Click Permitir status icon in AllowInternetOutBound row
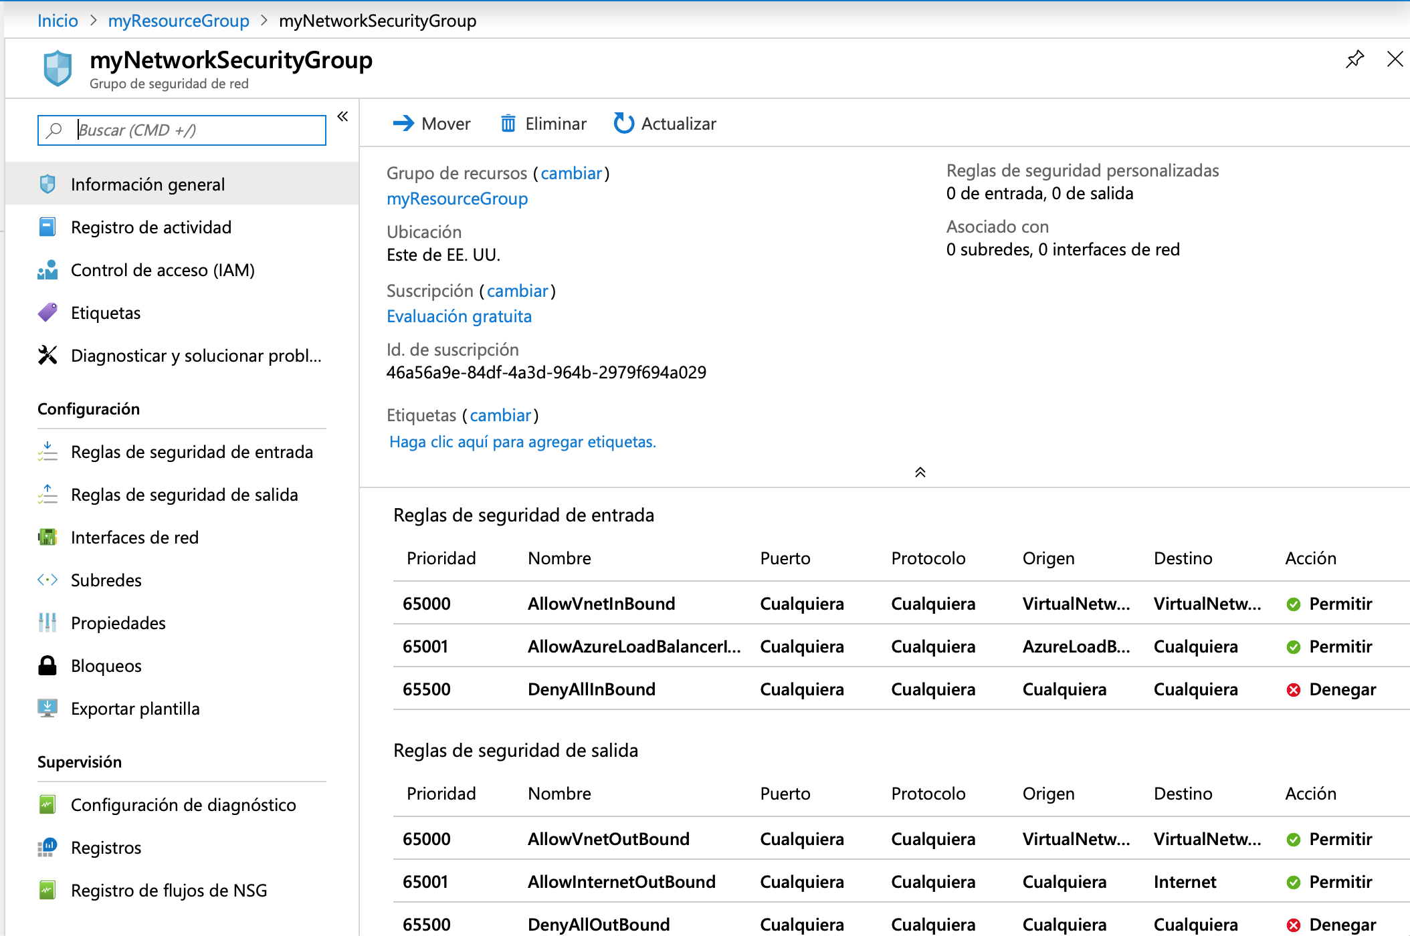Viewport: 1410px width, 936px height. (x=1294, y=883)
